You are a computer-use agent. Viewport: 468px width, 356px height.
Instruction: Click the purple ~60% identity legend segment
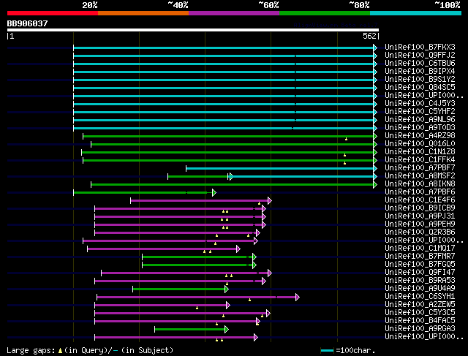pyautogui.click(x=234, y=13)
